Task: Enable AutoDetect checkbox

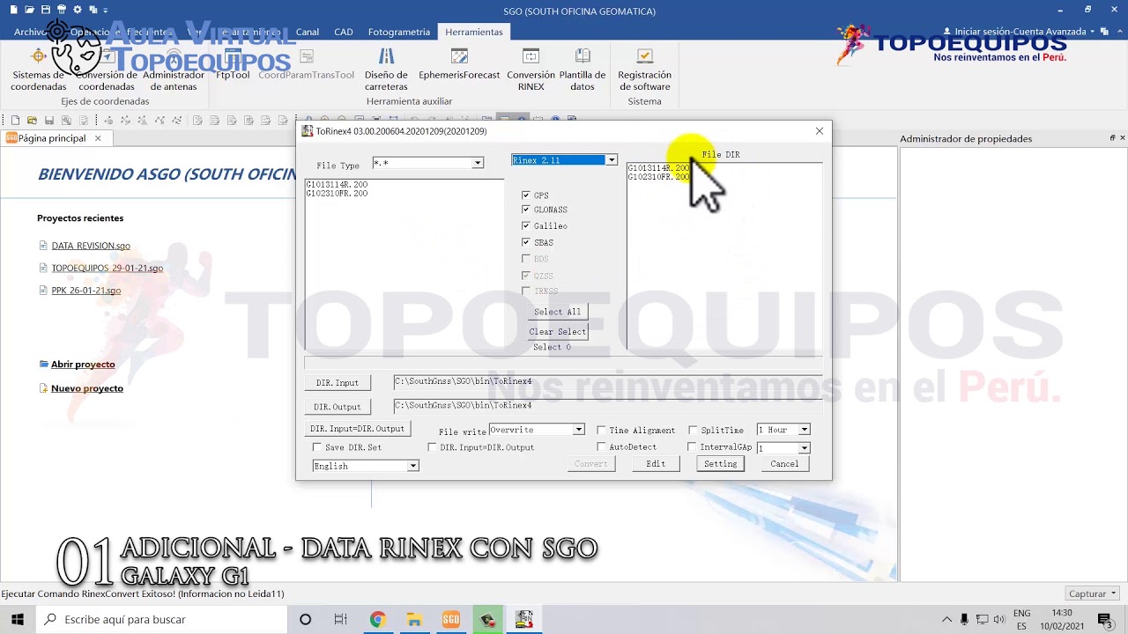Action: click(x=601, y=447)
